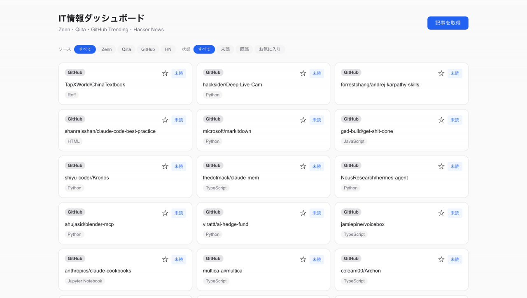The image size is (527, 298).
Task: Star the NousResearch/hermes-agent card
Action: coord(441,166)
